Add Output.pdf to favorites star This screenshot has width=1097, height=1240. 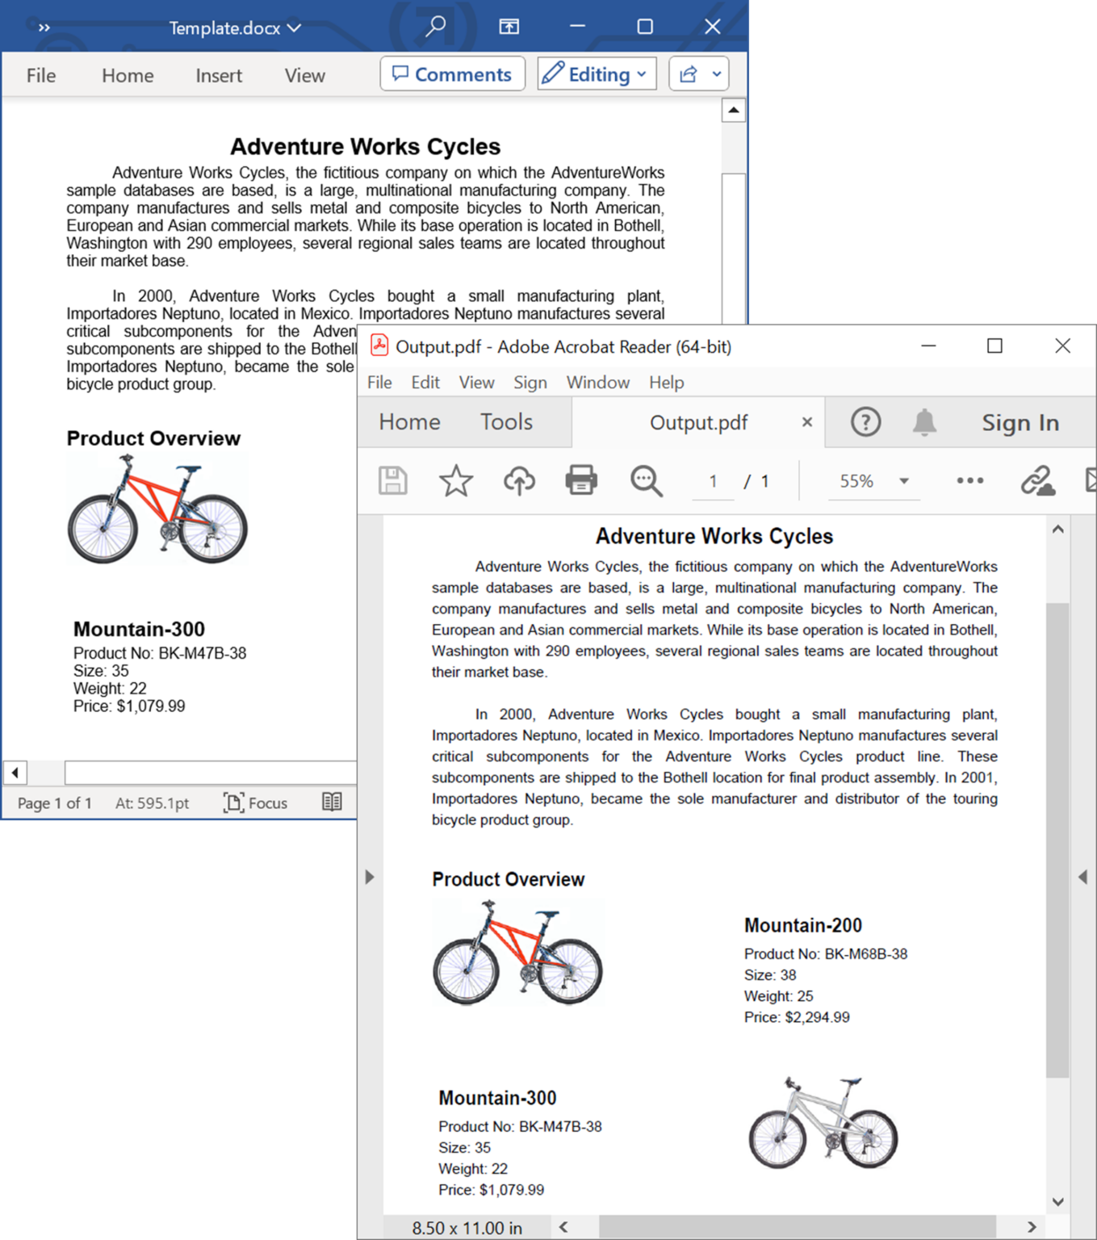click(456, 480)
